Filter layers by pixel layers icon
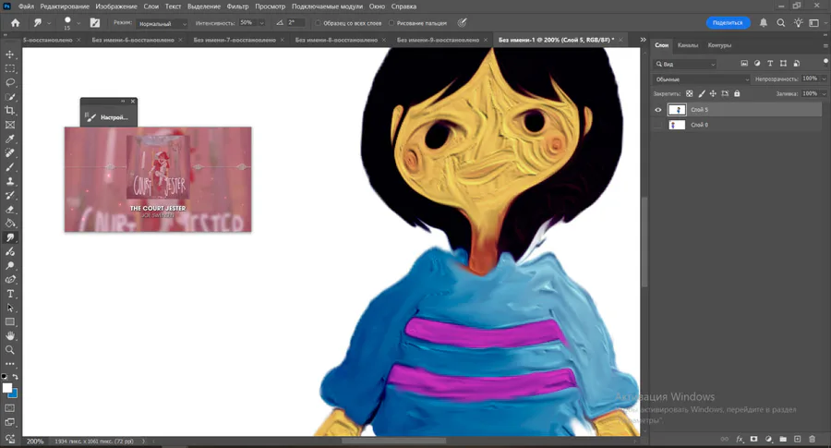Viewport: 831px width, 448px height. coord(744,64)
